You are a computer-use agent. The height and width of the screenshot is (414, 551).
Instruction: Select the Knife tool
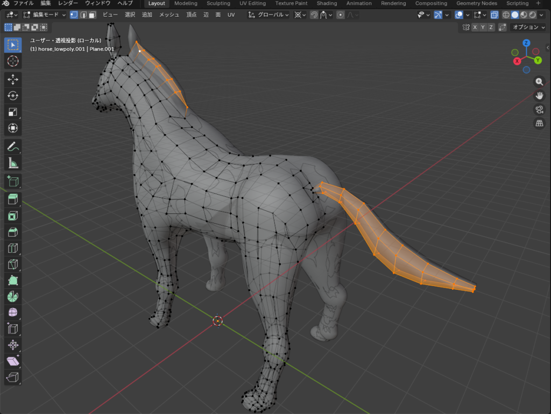click(x=13, y=264)
